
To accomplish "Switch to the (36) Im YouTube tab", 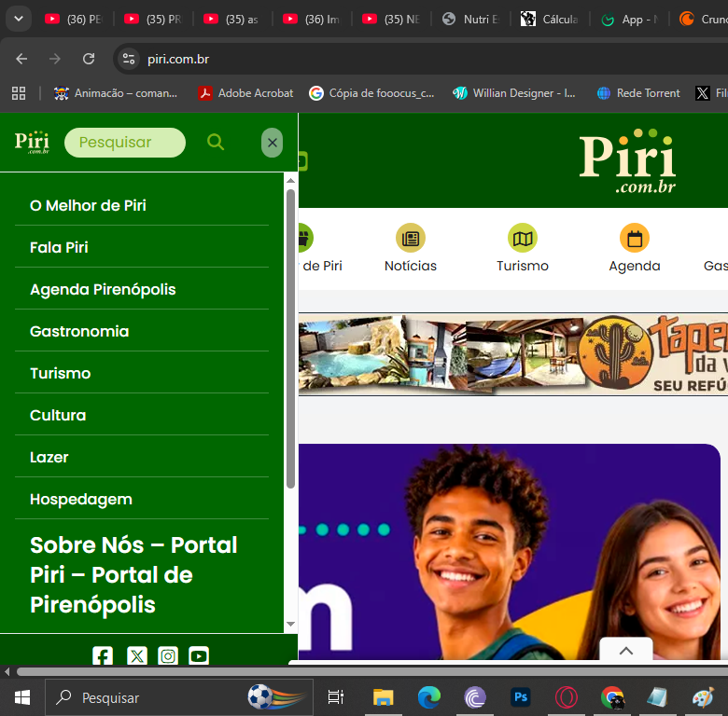I will pos(313,19).
